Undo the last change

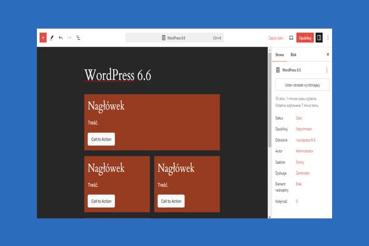[61, 38]
